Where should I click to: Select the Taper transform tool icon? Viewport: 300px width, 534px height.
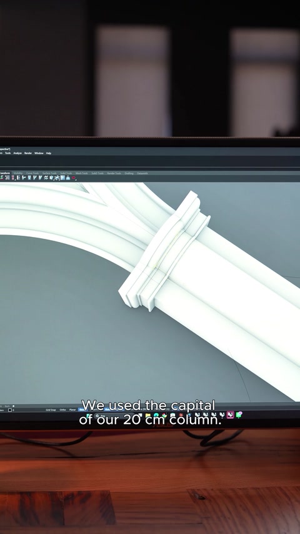click(40, 178)
